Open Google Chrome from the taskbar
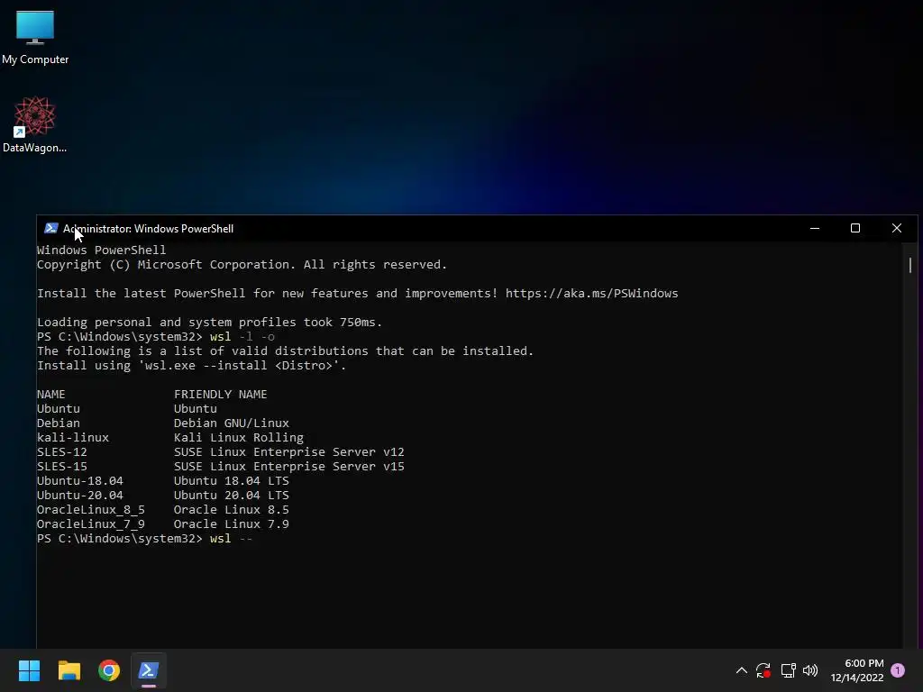The width and height of the screenshot is (923, 692). pyautogui.click(x=109, y=670)
